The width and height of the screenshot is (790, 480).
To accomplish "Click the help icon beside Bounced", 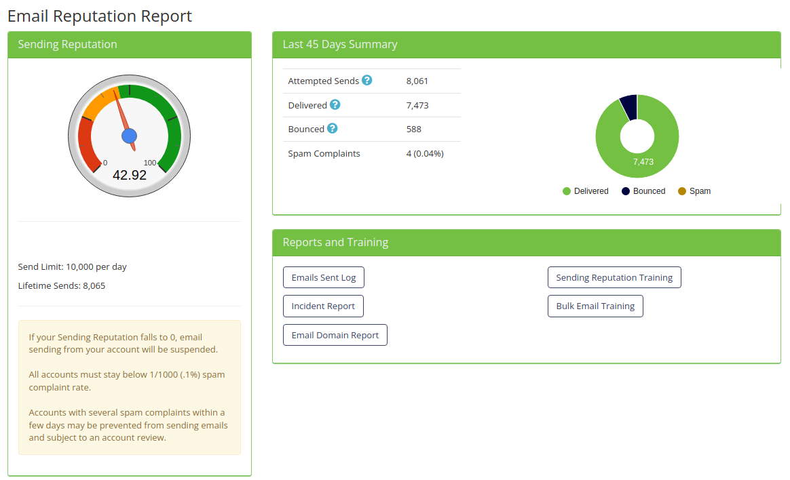I will [x=332, y=128].
